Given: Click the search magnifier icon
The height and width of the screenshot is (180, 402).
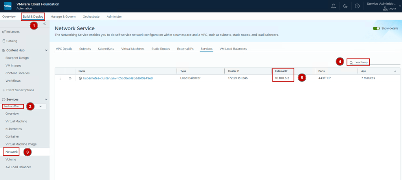Looking at the screenshot, I should pyautogui.click(x=351, y=62).
